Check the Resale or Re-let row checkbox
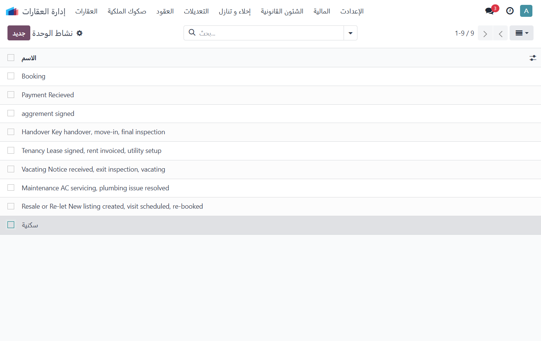The height and width of the screenshot is (341, 541). click(x=11, y=206)
